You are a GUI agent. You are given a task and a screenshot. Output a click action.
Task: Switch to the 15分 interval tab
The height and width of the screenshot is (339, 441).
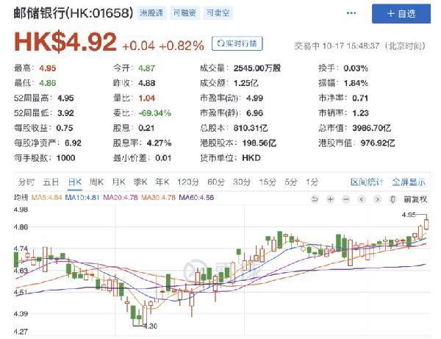coord(268,182)
